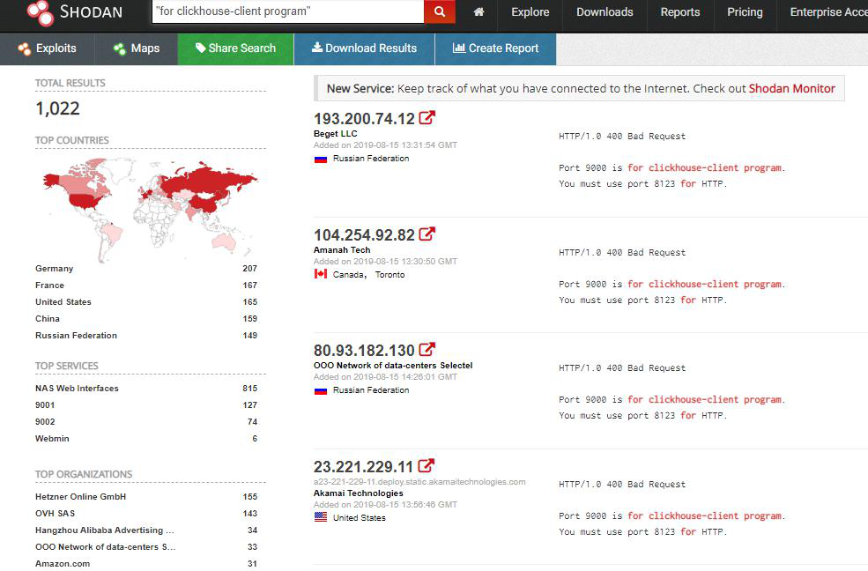868x571 pixels.
Task: Open external link icon for 80.93.182.130
Action: point(427,350)
